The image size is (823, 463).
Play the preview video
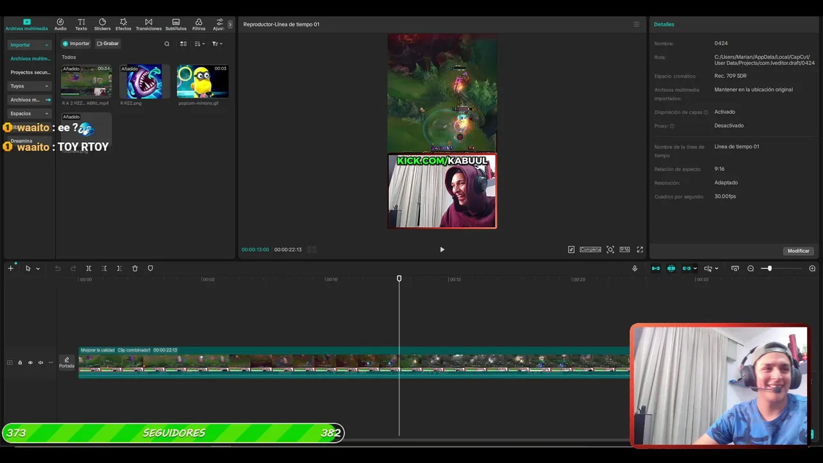[x=442, y=250]
